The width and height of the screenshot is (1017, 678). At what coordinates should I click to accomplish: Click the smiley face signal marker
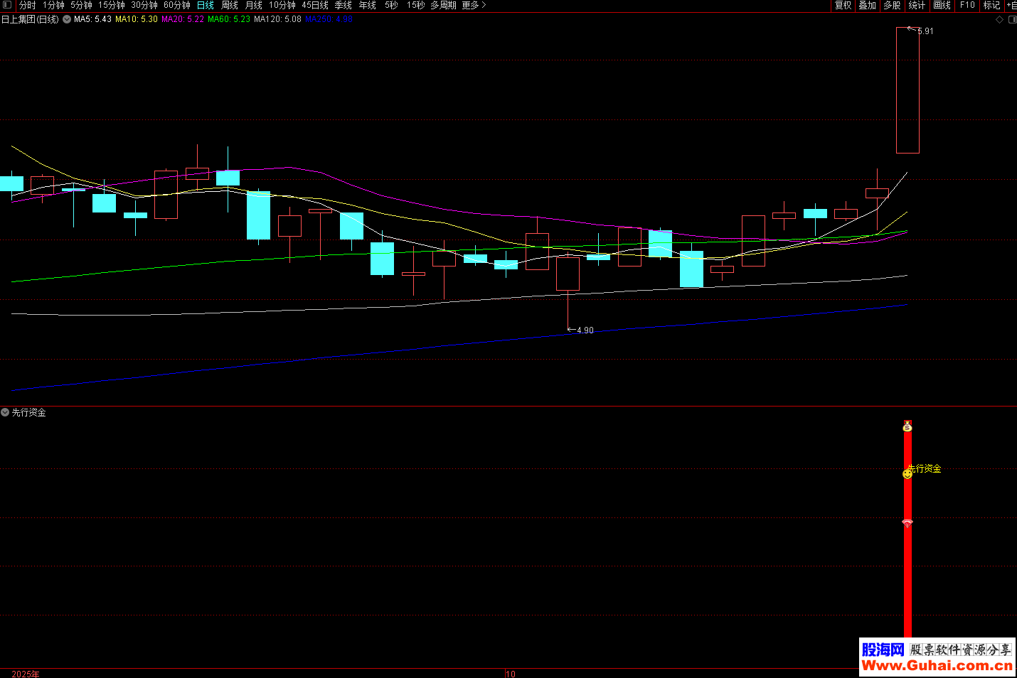(x=907, y=473)
